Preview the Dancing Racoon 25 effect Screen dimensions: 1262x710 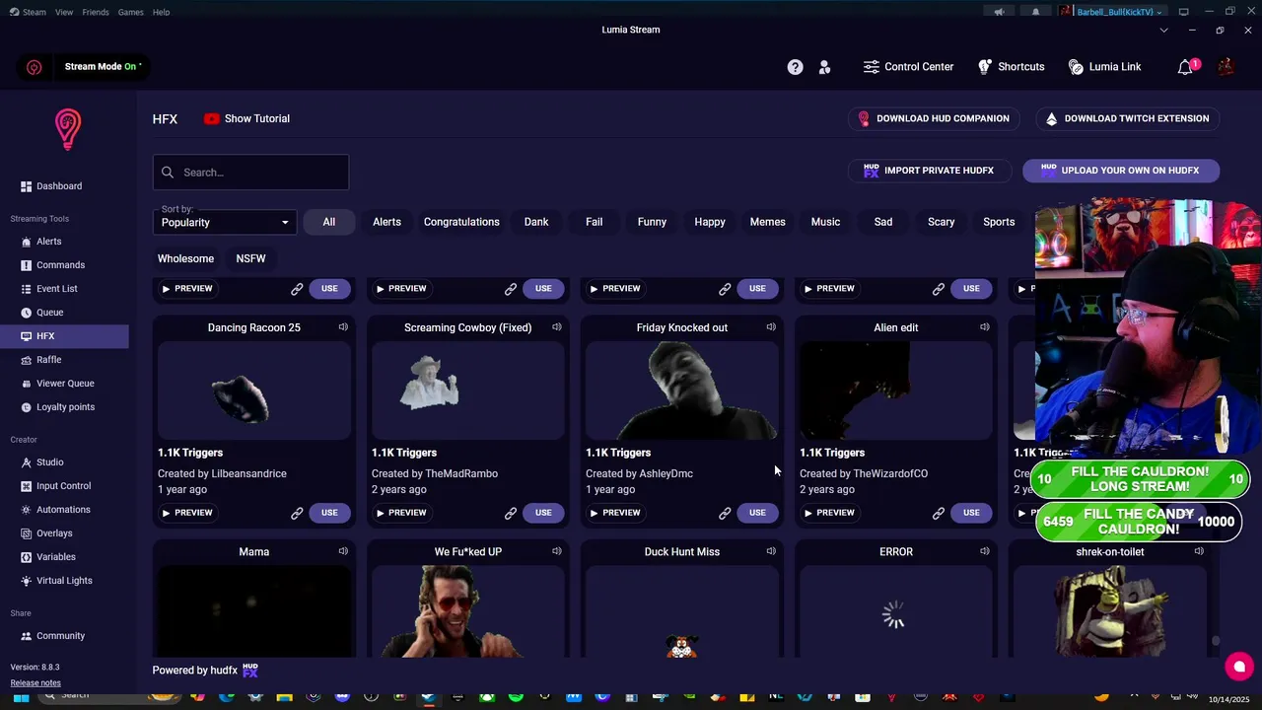click(x=186, y=513)
